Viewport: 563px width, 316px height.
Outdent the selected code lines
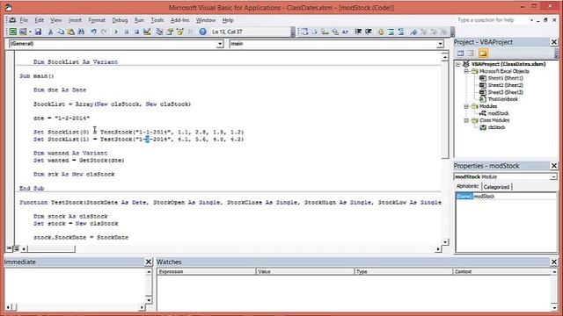tap(368, 32)
